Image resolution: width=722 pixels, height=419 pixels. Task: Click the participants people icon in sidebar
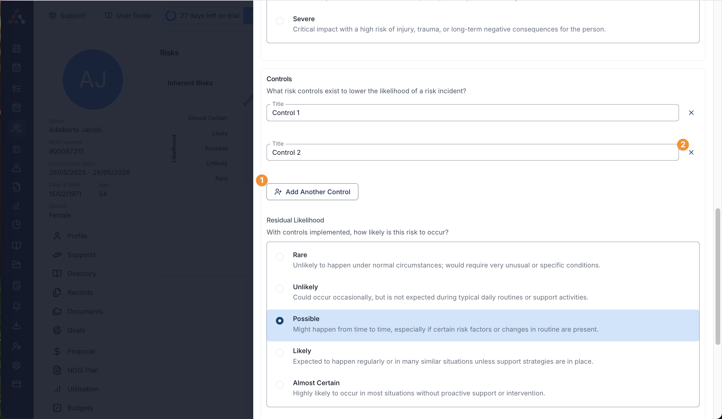(16, 128)
